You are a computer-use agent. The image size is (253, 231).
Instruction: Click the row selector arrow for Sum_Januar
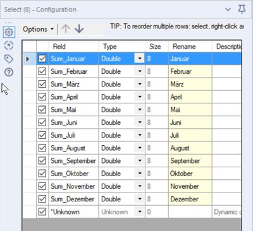29,59
